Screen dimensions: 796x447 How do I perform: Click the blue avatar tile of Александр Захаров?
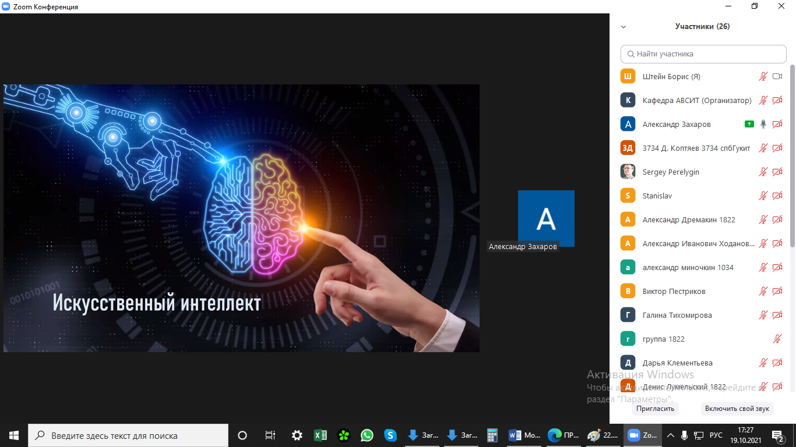coord(546,218)
